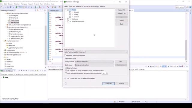Screen dimensions: 192x108
Task: Click Remove Launch icon in Console toolbar
Action: click(x=148, y=67)
